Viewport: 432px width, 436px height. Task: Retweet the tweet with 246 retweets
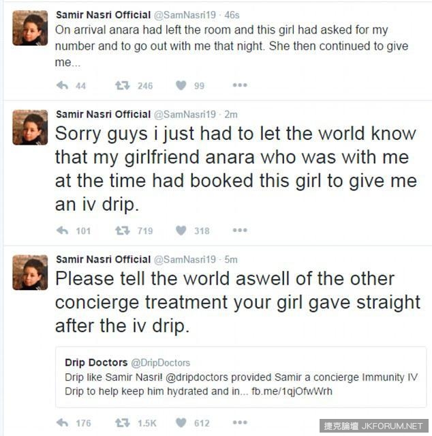click(x=123, y=85)
